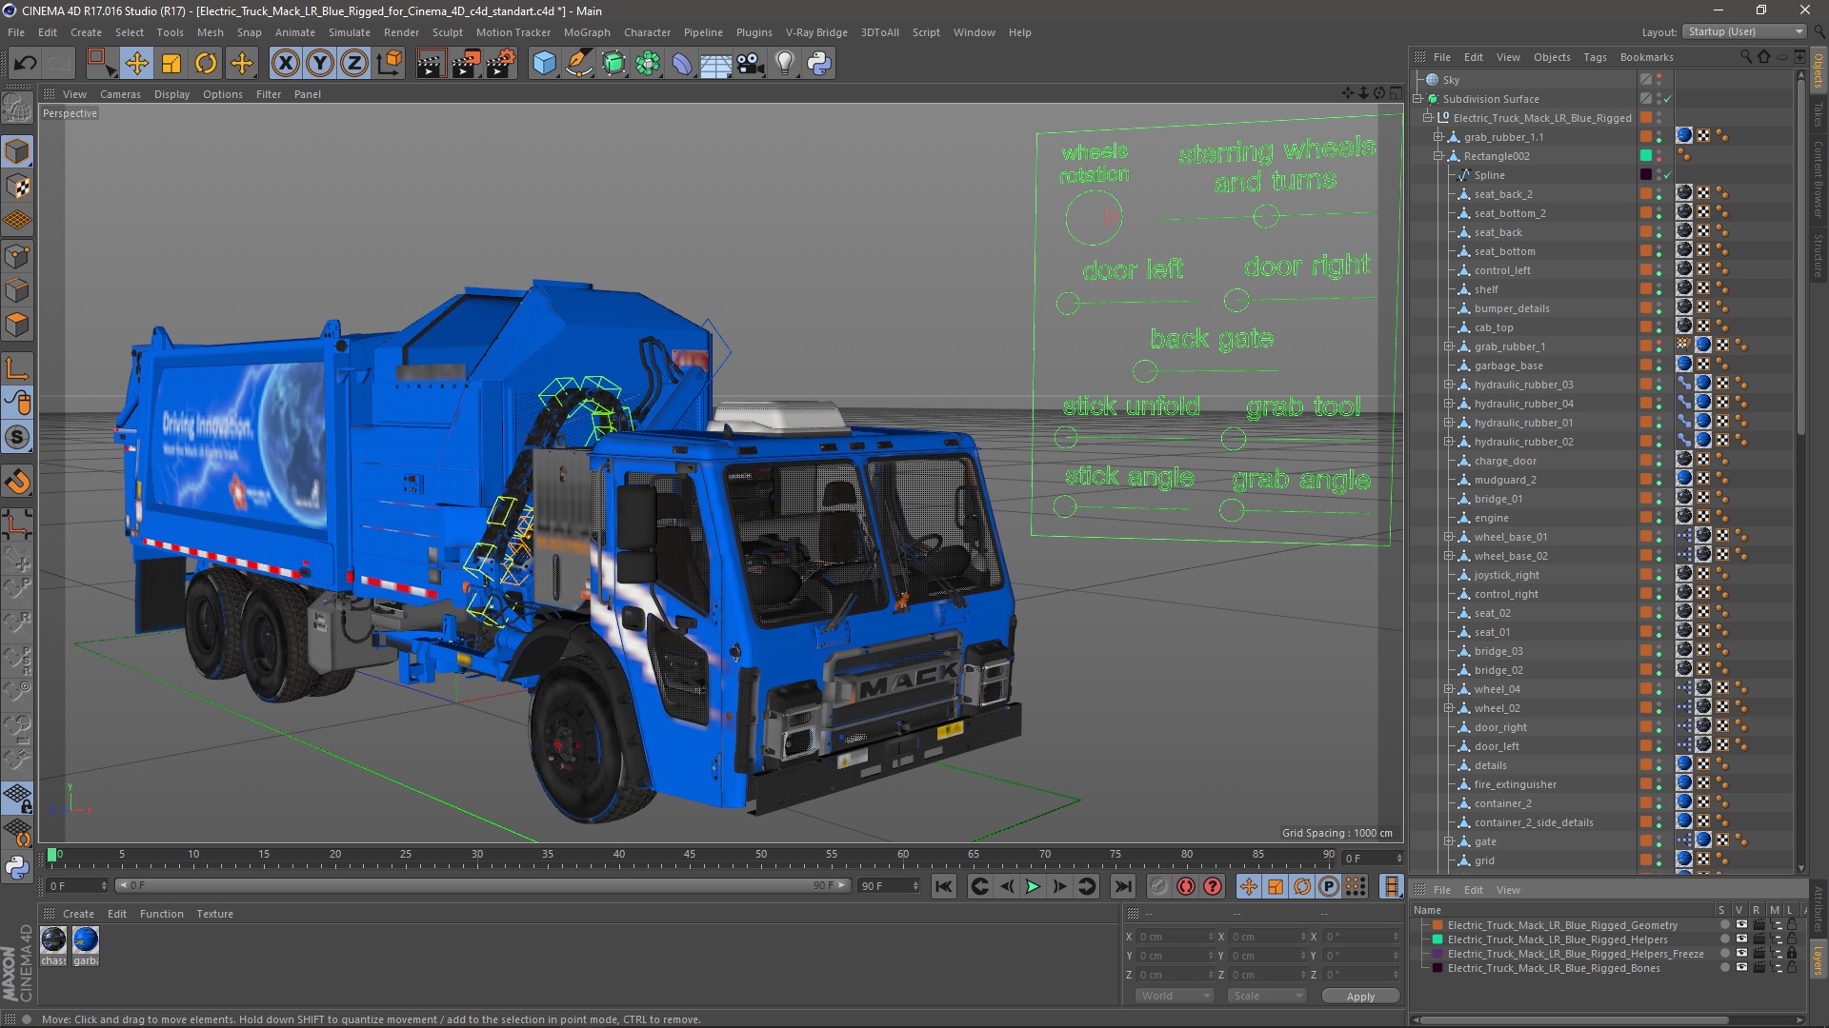Open the Scale mode dropdown
The height and width of the screenshot is (1028, 1829).
1266,996
